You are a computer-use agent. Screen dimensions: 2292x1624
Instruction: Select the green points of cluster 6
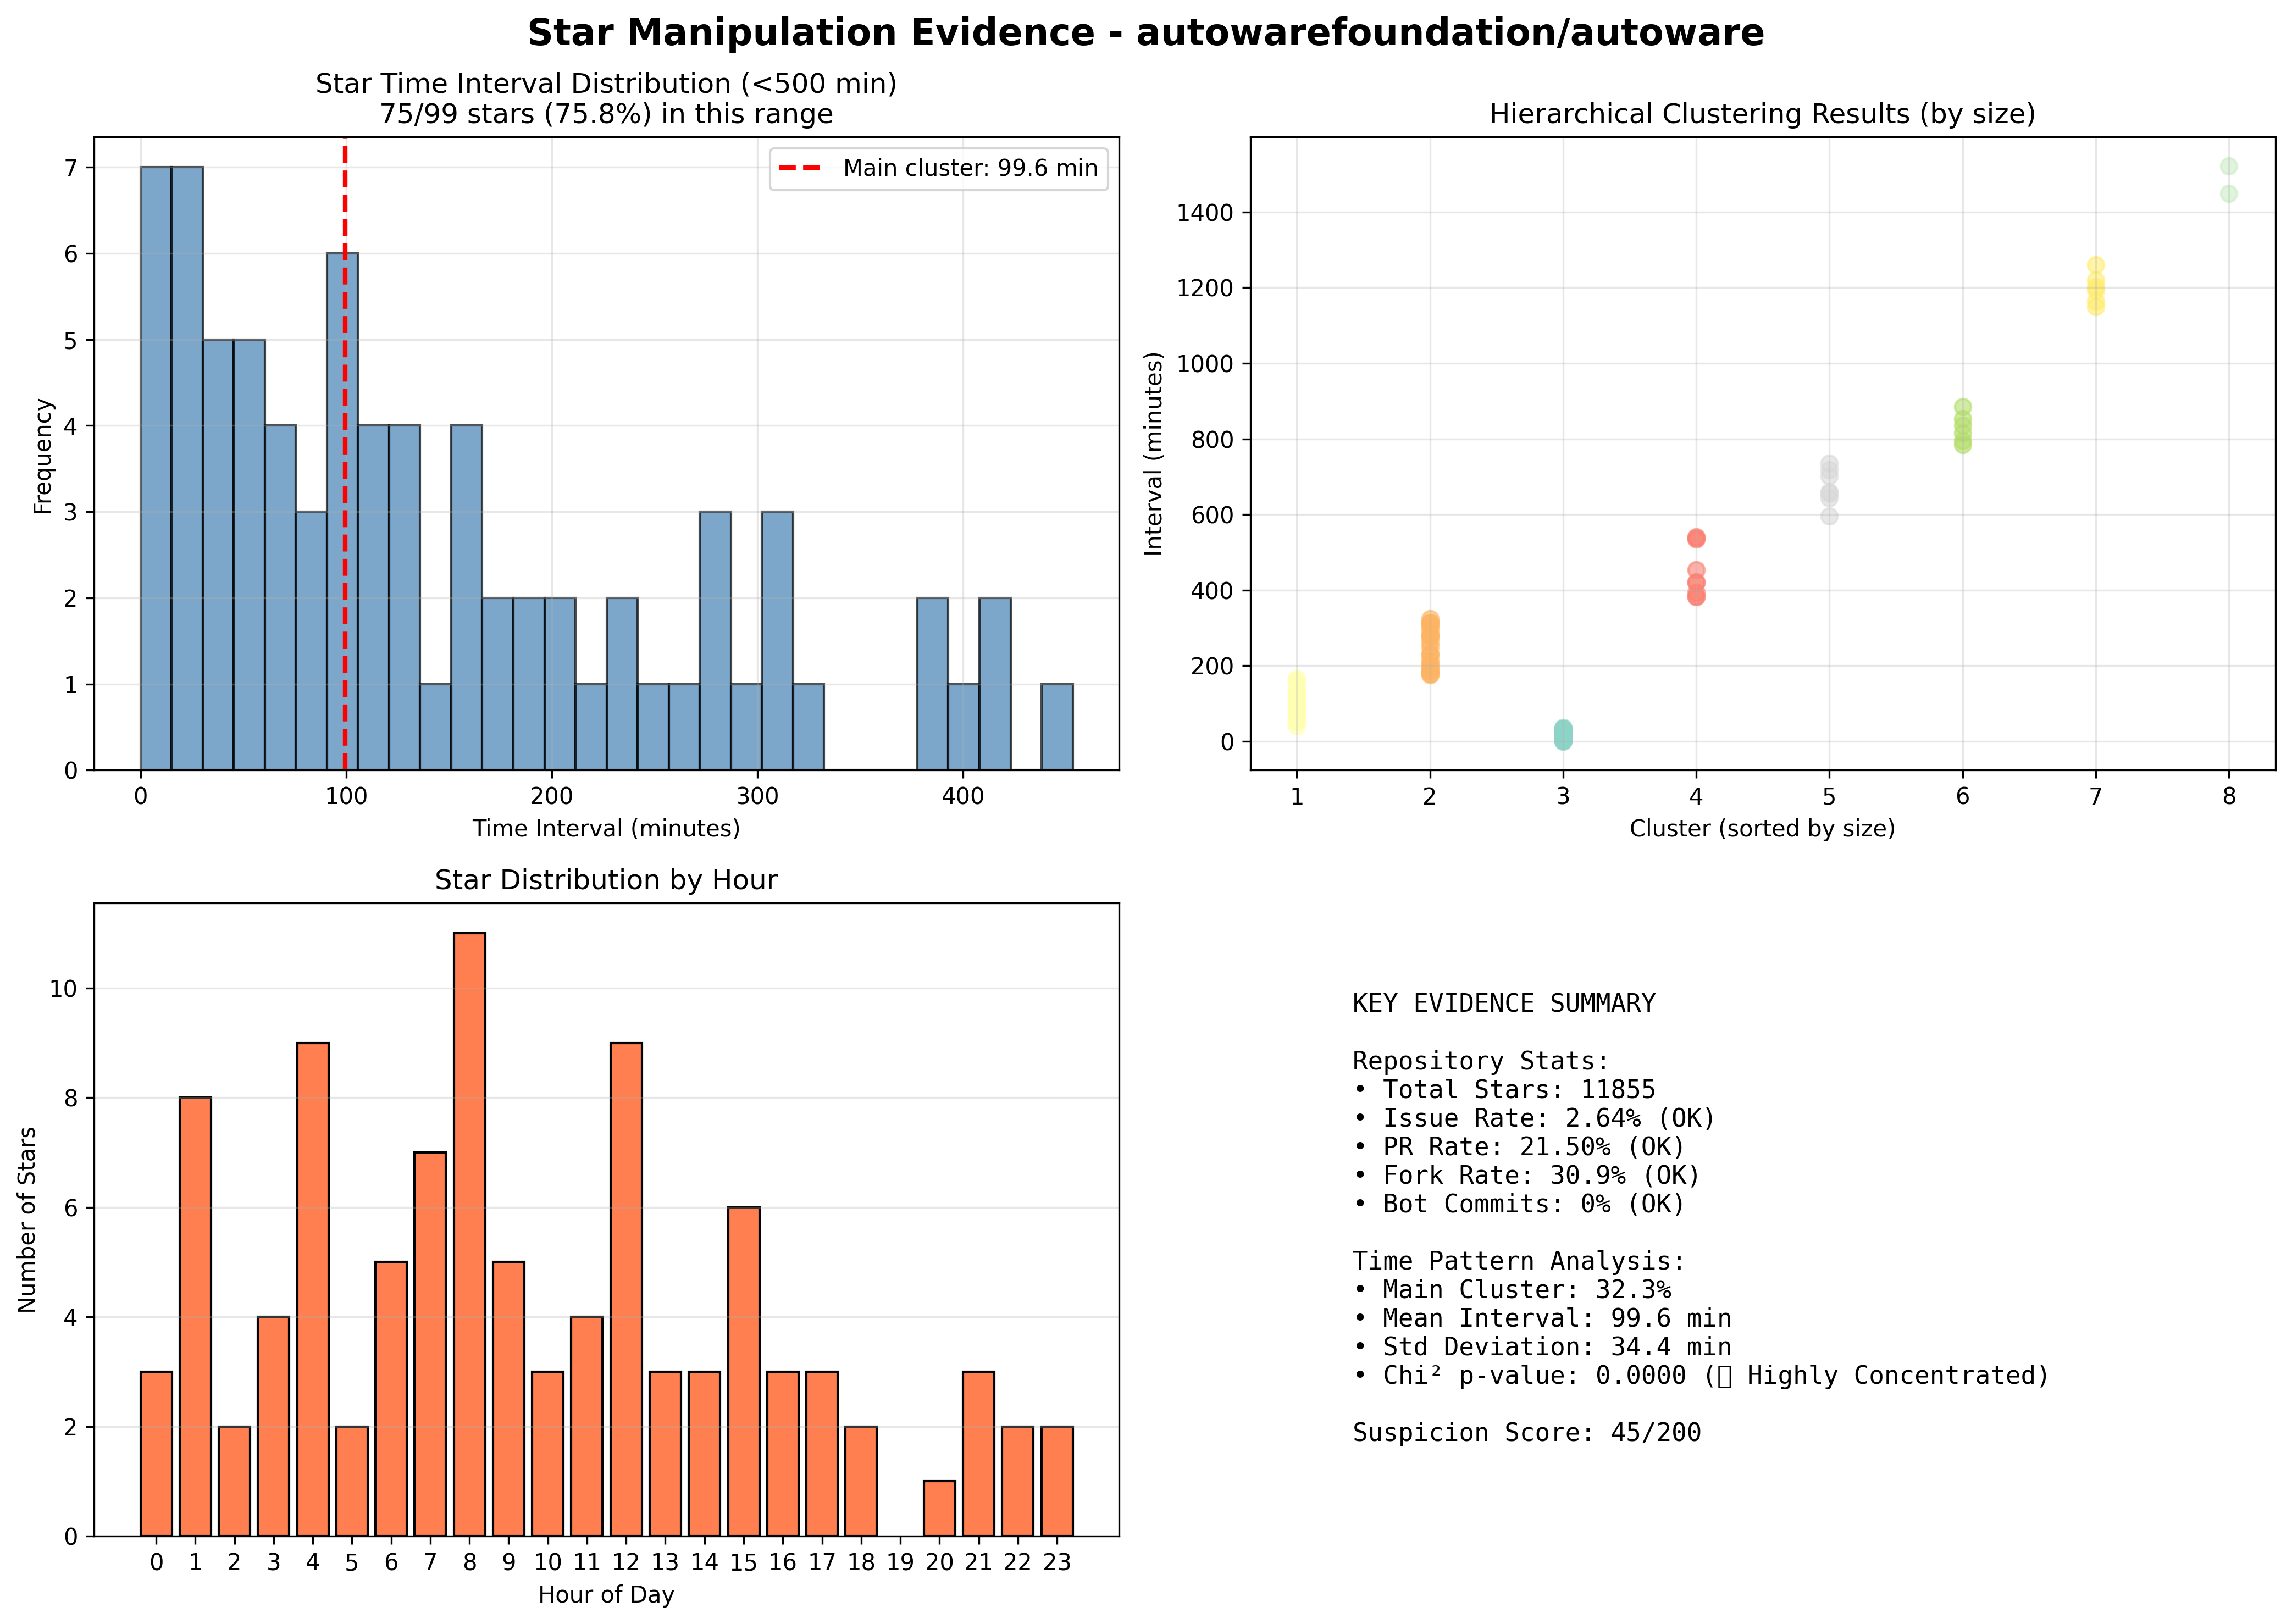1963,427
